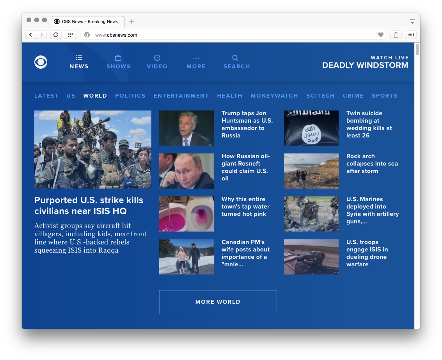Image resolution: width=442 pixels, height=360 pixels.
Task: Click the heart bookmark icon
Action: 381,35
